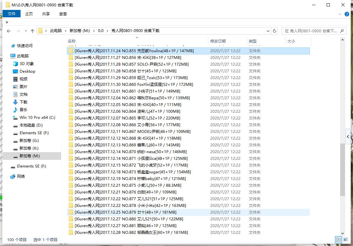
Task: Select folder name NO.875 小紫儿
Action: 128,185
